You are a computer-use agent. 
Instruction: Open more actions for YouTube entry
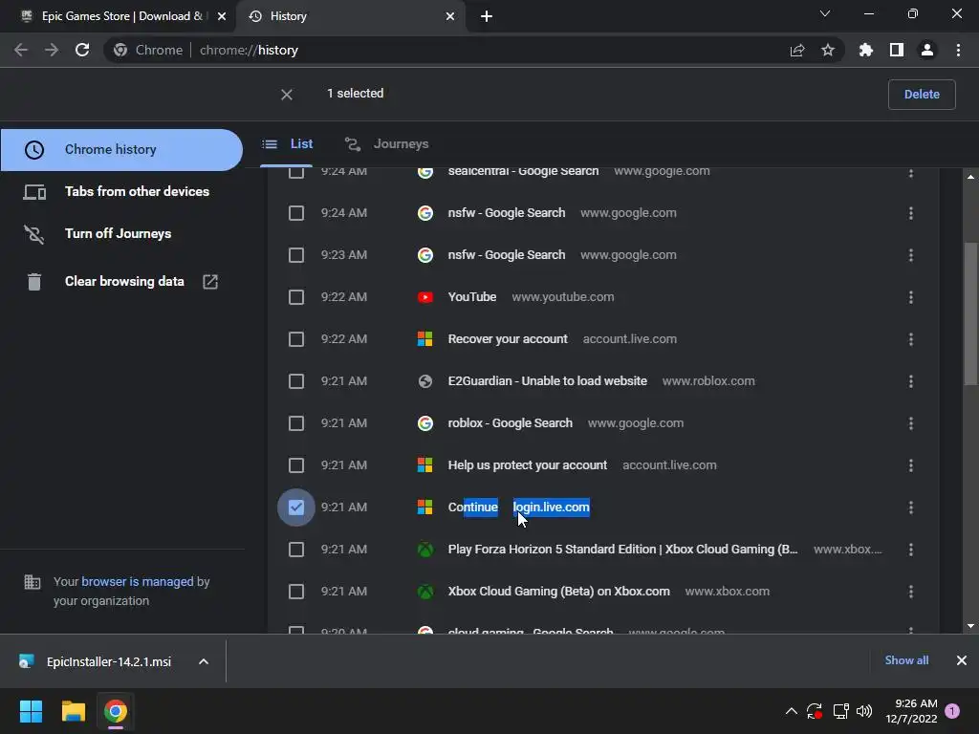pyautogui.click(x=911, y=297)
